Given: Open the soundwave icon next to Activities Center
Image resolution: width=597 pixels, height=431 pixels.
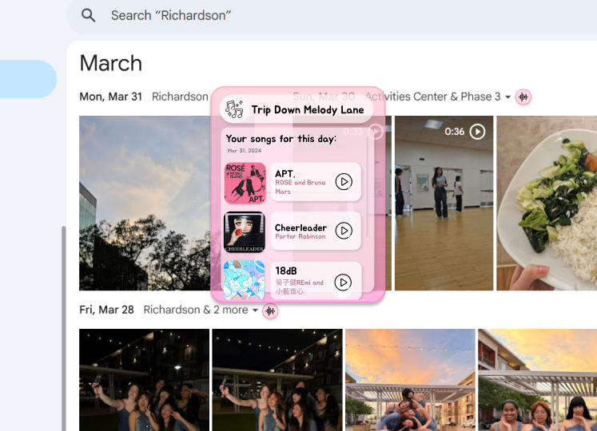Looking at the screenshot, I should coord(523,97).
